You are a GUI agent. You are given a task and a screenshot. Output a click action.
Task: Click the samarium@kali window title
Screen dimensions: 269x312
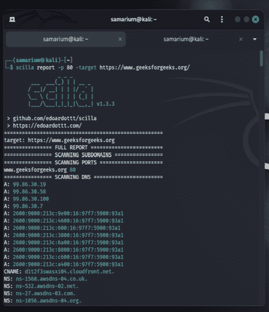134,19
